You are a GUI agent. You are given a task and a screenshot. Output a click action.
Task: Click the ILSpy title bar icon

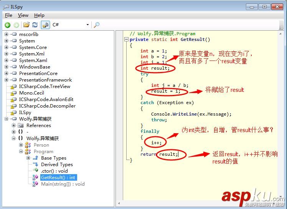(x=6, y=7)
